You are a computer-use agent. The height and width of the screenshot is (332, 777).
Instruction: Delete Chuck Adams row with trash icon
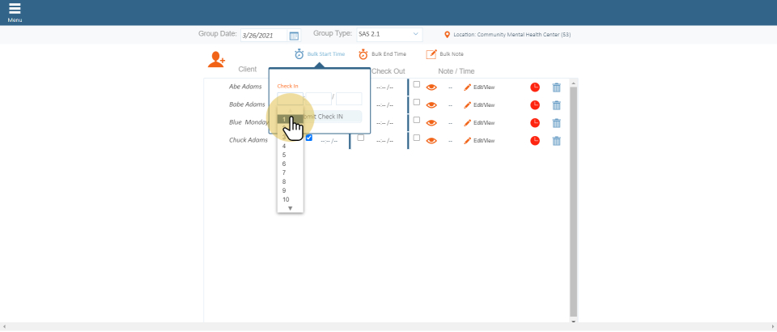[556, 141]
